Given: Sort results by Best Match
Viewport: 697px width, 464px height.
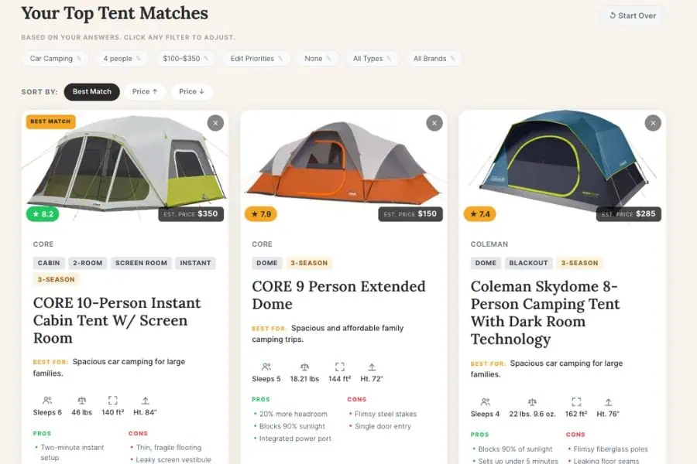Looking at the screenshot, I should point(92,92).
